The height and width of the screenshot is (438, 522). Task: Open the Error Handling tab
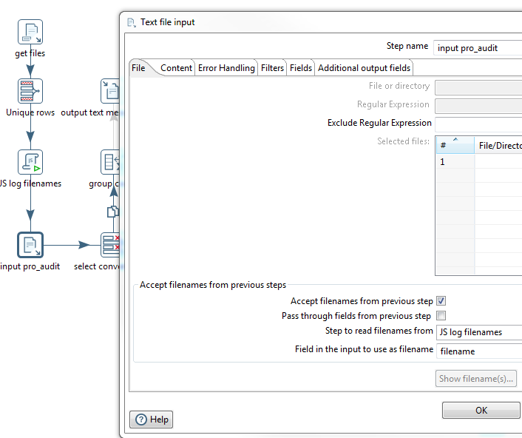(x=226, y=68)
